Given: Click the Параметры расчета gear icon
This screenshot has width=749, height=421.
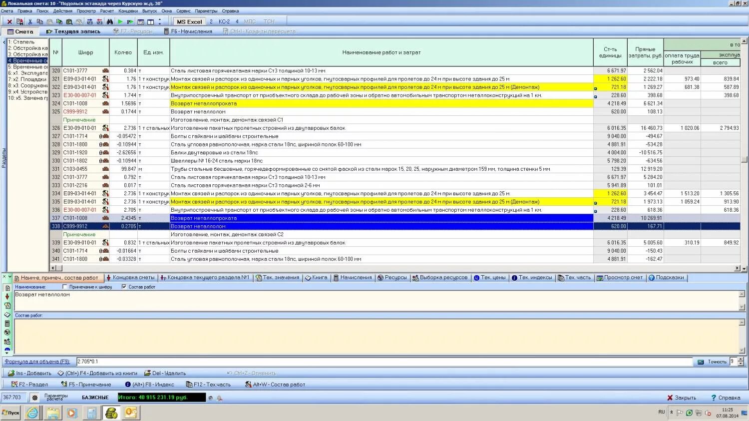Looking at the screenshot, I should tap(34, 398).
